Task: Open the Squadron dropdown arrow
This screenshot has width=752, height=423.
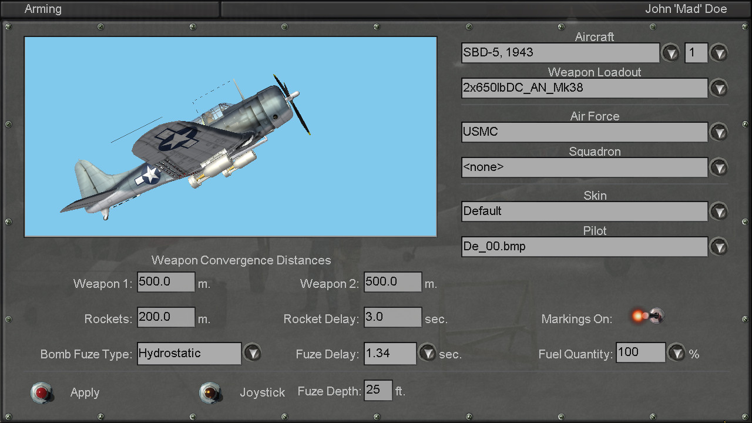Action: (719, 167)
